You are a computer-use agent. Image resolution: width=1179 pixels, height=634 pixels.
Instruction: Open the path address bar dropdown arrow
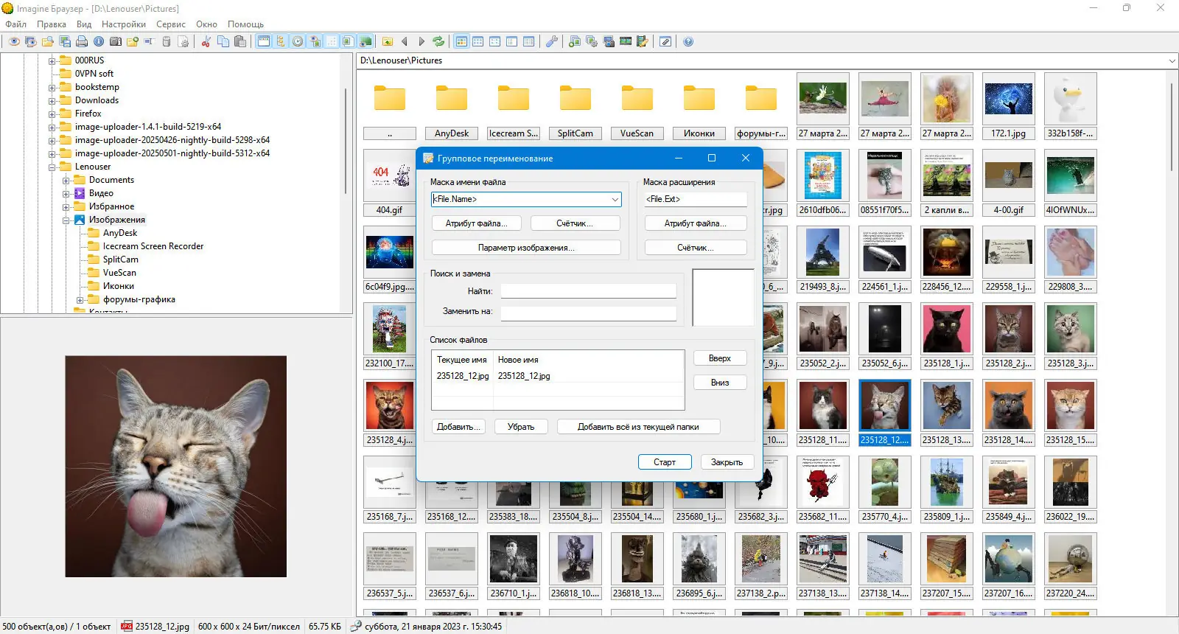[x=1172, y=60]
